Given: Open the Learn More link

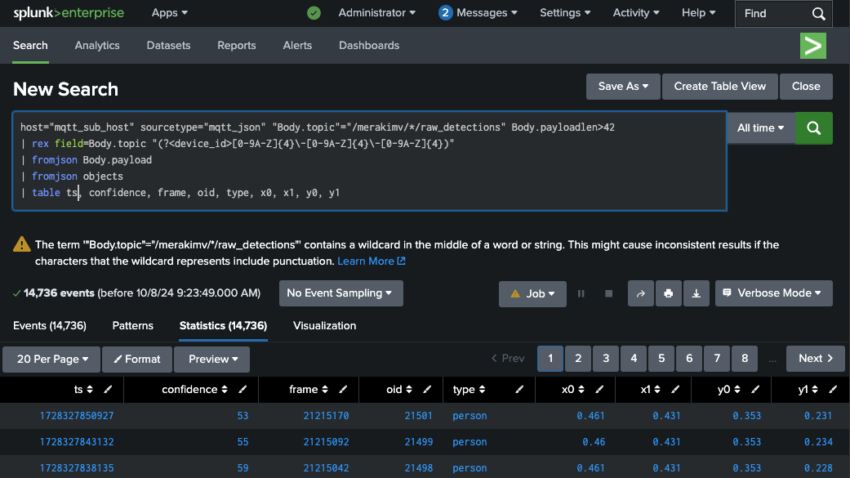Looking at the screenshot, I should point(372,261).
